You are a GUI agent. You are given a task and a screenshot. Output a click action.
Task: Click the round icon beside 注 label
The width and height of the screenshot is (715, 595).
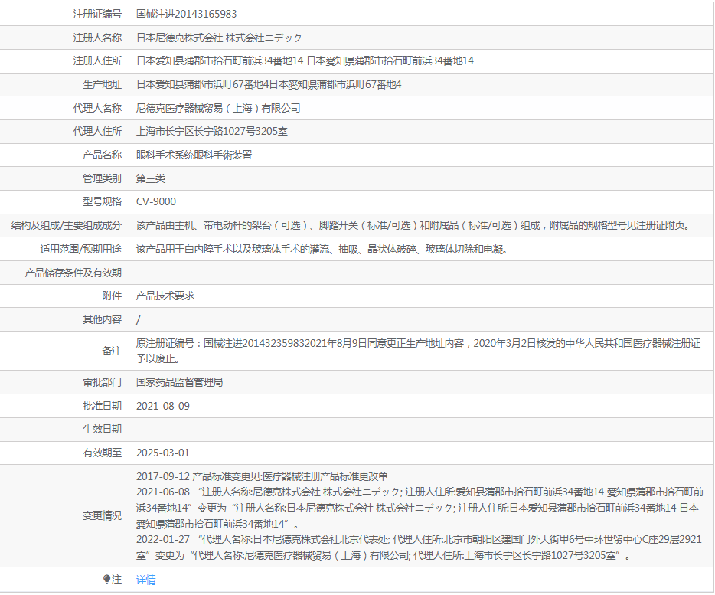click(x=106, y=579)
